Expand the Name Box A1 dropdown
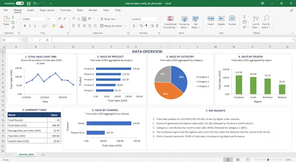 [20, 40]
